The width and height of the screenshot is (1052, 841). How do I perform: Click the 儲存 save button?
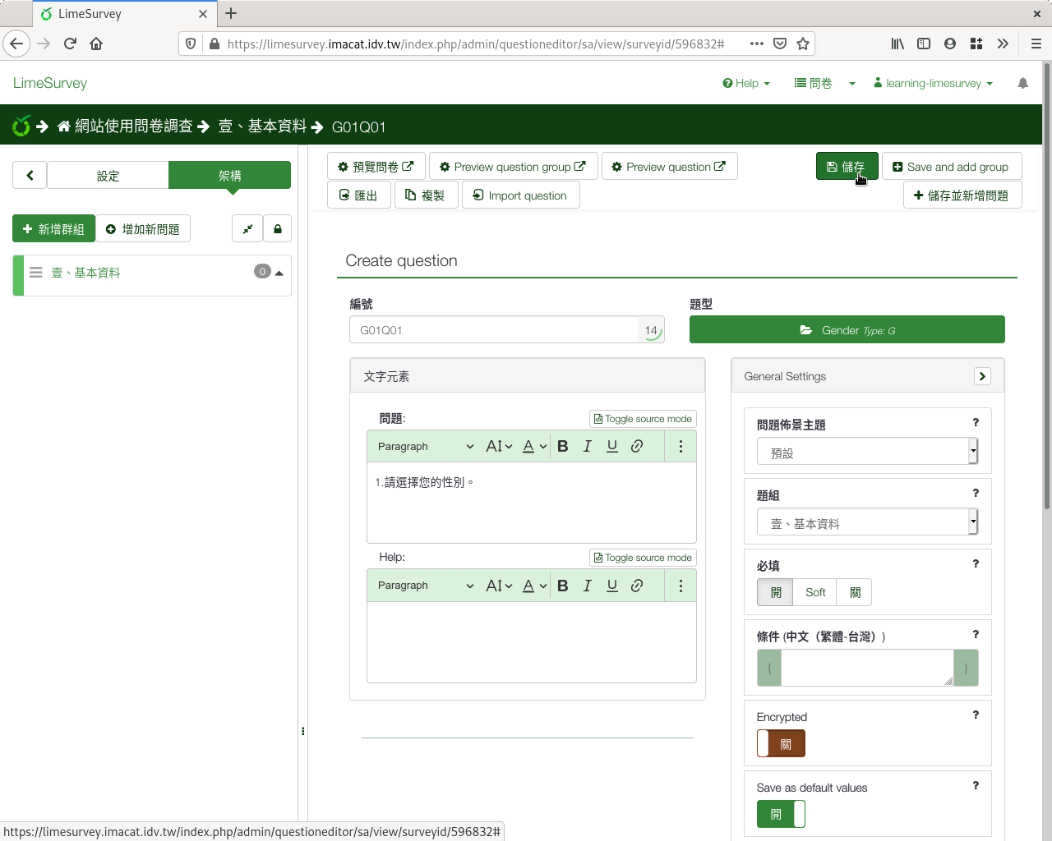click(847, 166)
